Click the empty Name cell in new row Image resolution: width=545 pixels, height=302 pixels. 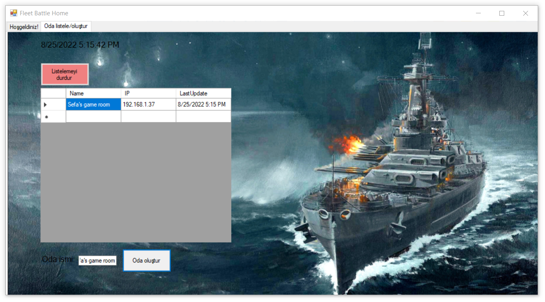coord(93,116)
